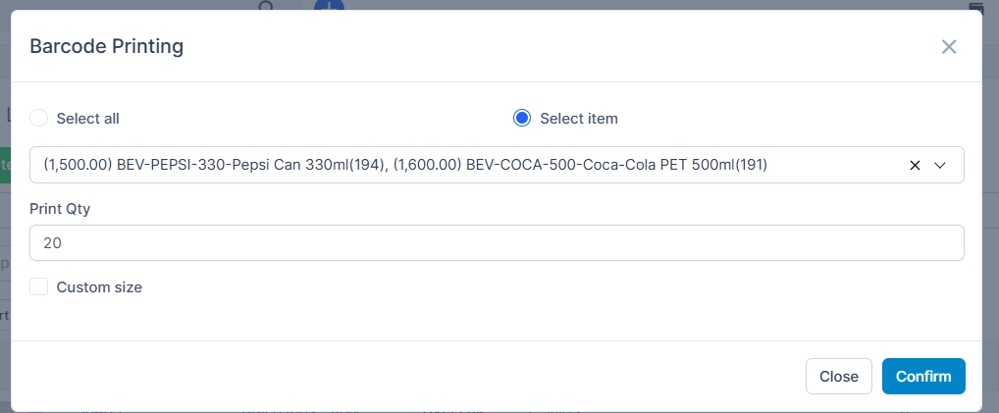999x413 pixels.
Task: Clear selected items in the item dropdown
Action: pyautogui.click(x=915, y=166)
